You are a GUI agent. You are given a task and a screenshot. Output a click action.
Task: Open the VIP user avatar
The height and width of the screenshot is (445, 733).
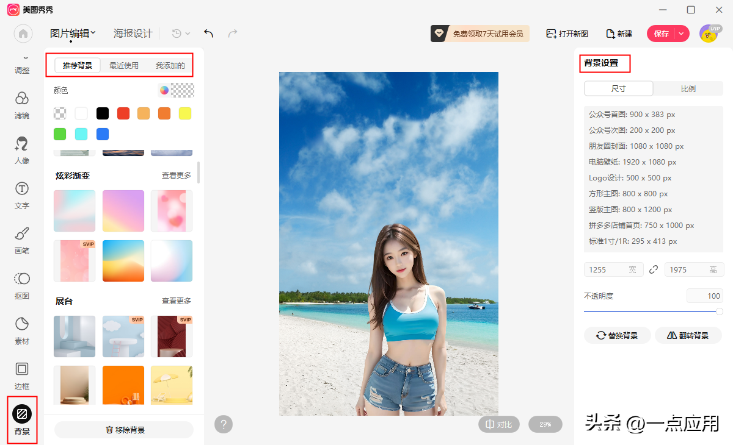pyautogui.click(x=709, y=34)
